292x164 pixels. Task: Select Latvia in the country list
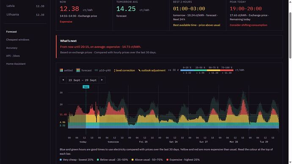(x=25, y=6)
